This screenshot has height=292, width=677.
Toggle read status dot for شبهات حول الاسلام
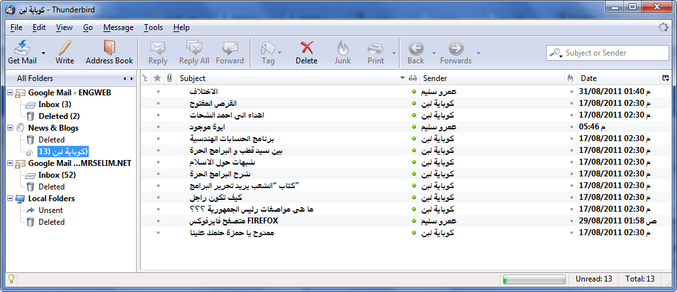(413, 163)
